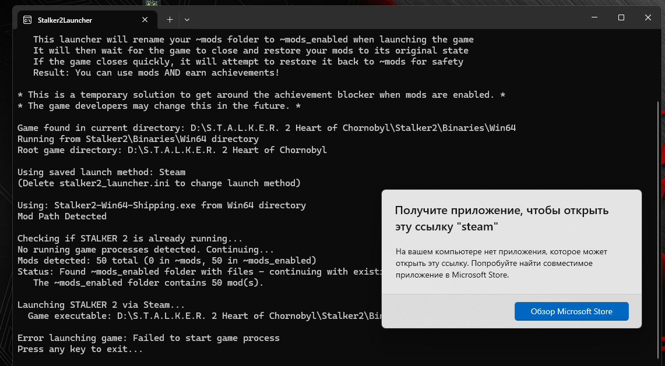Click the "Using saved launch method: Steam" line
665x366 pixels.
(x=101, y=172)
